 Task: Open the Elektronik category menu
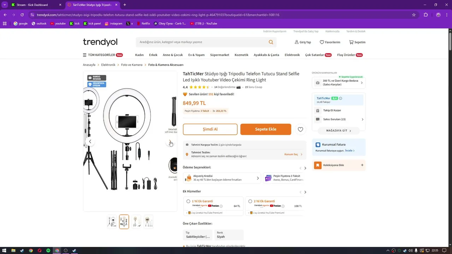pyautogui.click(x=292, y=55)
